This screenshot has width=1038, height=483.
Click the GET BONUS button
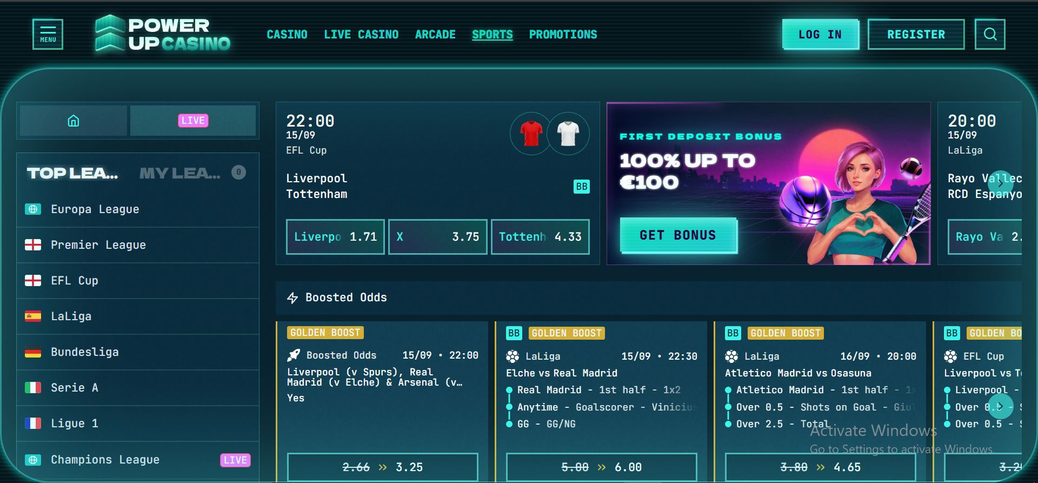coord(678,235)
